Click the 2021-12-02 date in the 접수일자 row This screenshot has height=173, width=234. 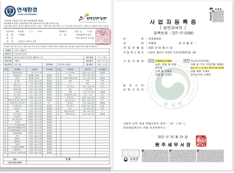pyautogui.click(x=102, y=64)
